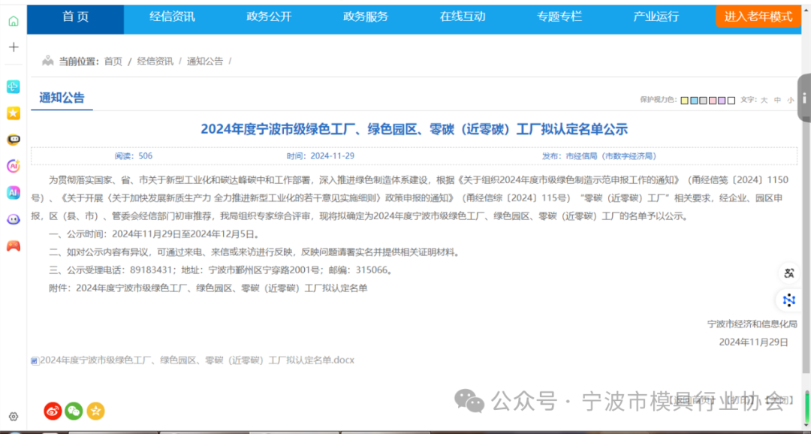This screenshot has width=811, height=434.
Task: Click the blue network floating icon
Action: click(x=788, y=300)
